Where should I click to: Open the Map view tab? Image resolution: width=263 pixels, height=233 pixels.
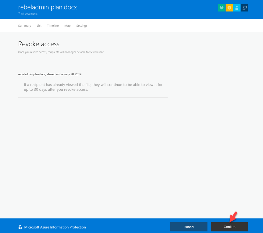point(67,25)
